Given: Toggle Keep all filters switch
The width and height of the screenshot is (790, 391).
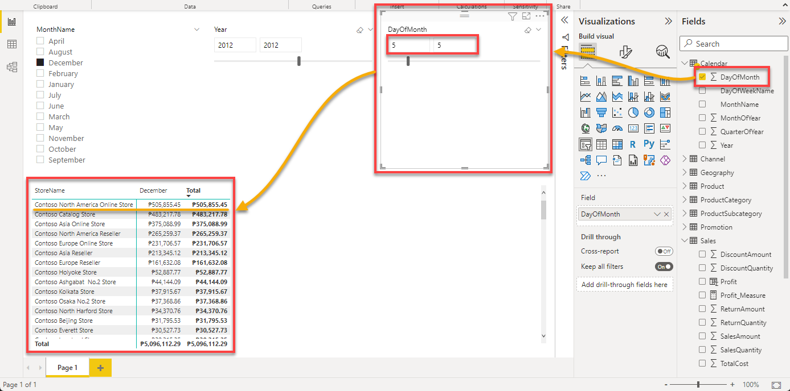Looking at the screenshot, I should click(664, 267).
